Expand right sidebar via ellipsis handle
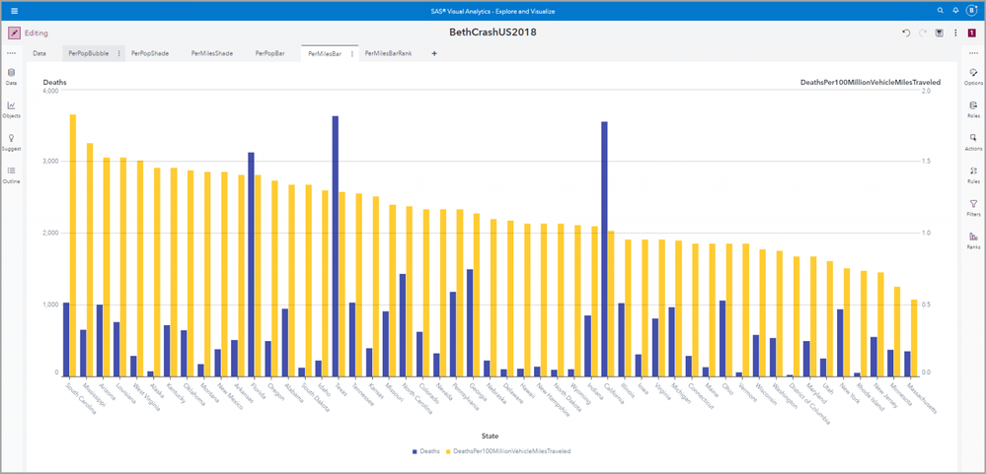This screenshot has height=474, width=986. [973, 53]
